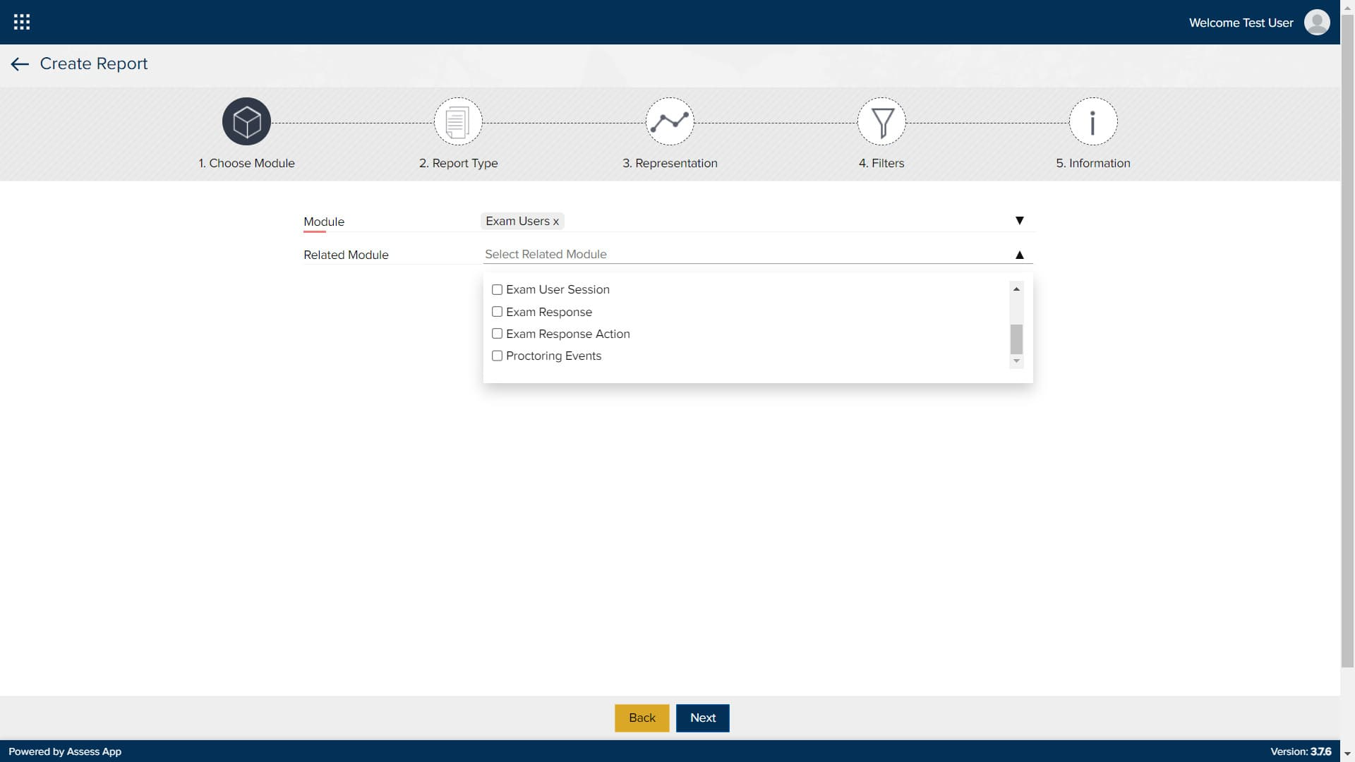The image size is (1355, 762).
Task: Click the 5. Information step label
Action: click(x=1093, y=163)
